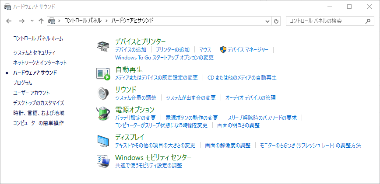Click メディアまたはデバイスの既定設定の変更

pyautogui.click(x=156, y=78)
